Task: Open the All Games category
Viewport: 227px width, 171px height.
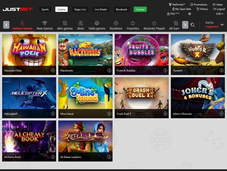Action: [x=174, y=25]
